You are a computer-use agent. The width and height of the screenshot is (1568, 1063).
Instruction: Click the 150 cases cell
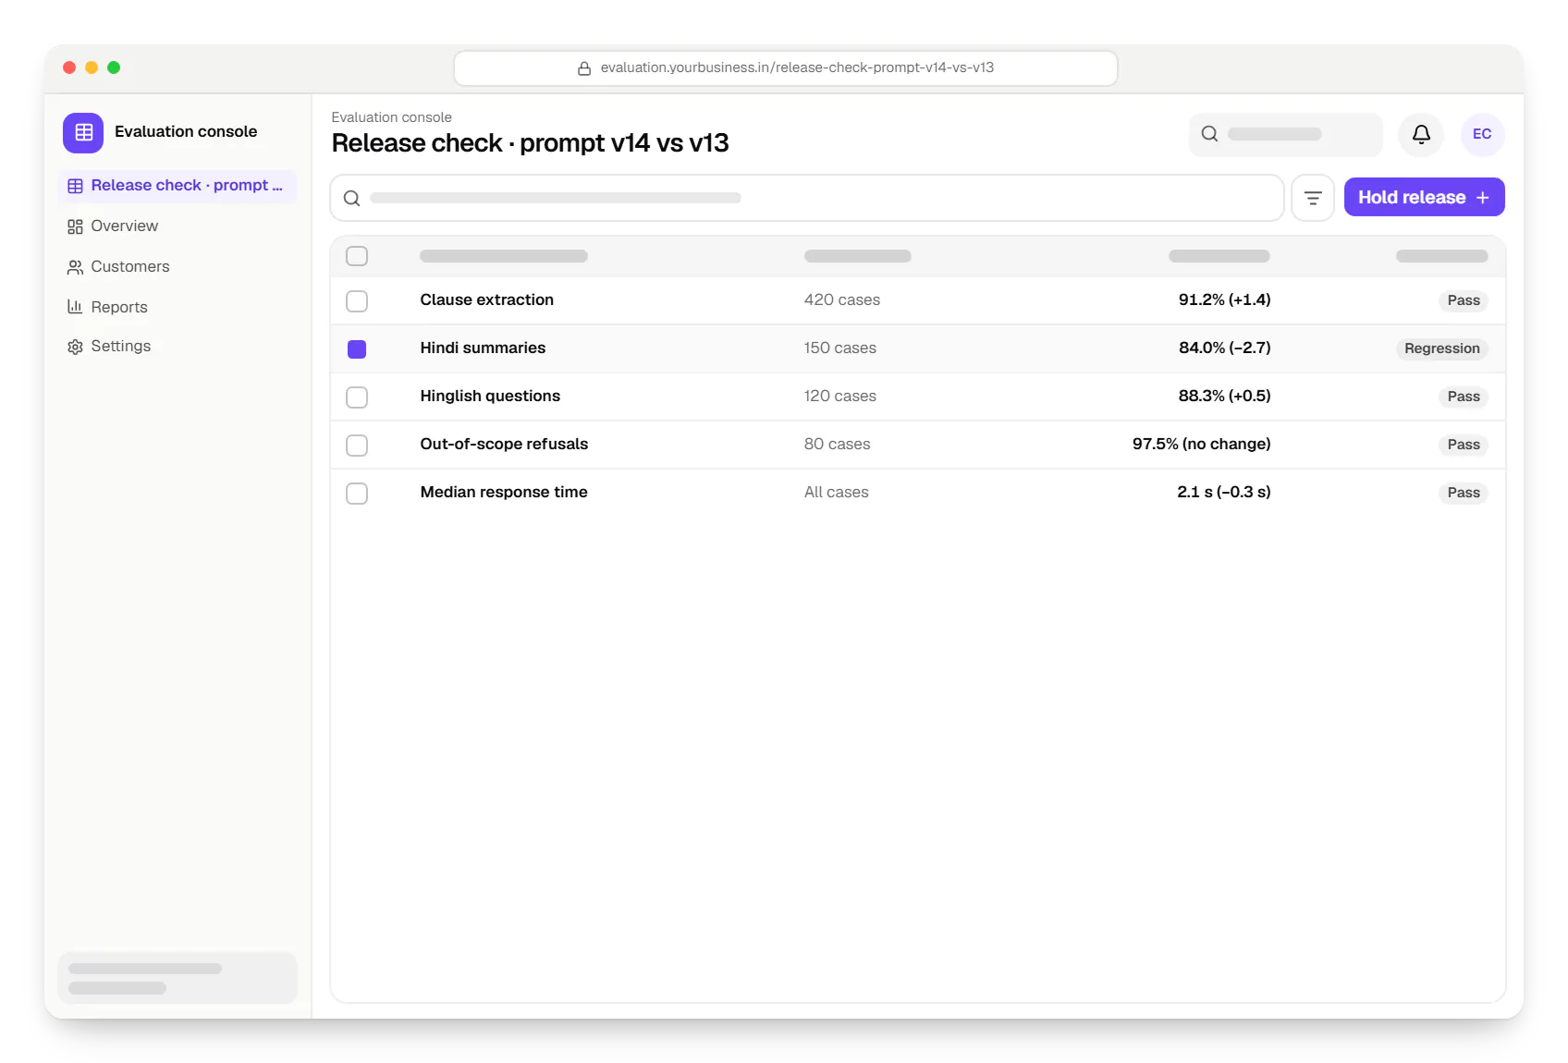point(839,348)
